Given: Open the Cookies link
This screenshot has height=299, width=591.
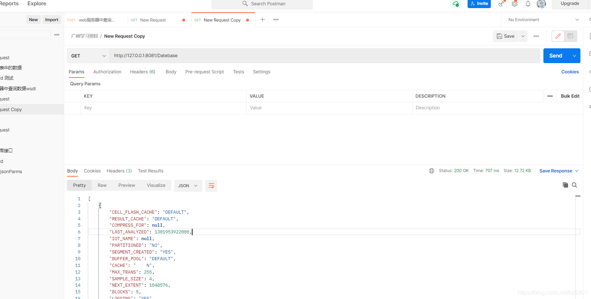Looking at the screenshot, I should 570,72.
